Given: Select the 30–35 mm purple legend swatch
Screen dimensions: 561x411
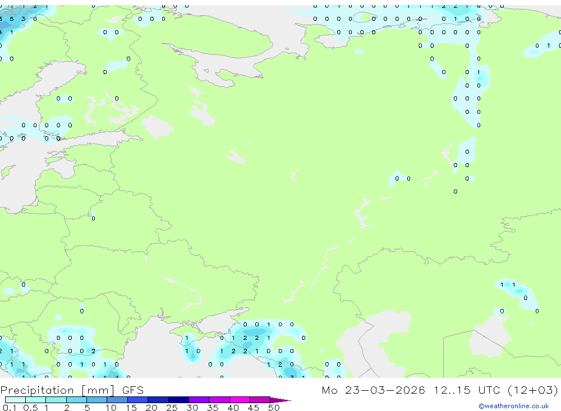Looking at the screenshot, I should click(199, 400).
